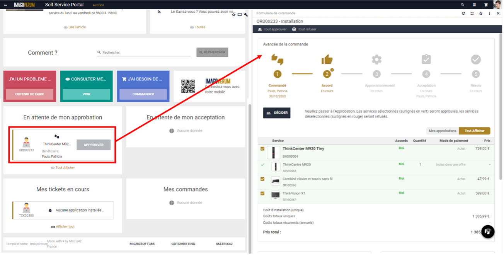504x255 pixels.
Task: Open ticket TCK00300 card
Action: 63,210
